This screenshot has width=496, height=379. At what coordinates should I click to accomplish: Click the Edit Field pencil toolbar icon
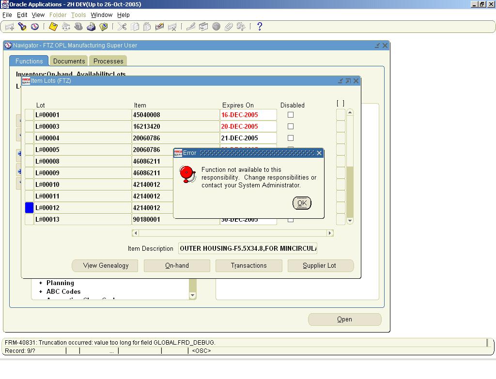pyautogui.click(x=191, y=27)
